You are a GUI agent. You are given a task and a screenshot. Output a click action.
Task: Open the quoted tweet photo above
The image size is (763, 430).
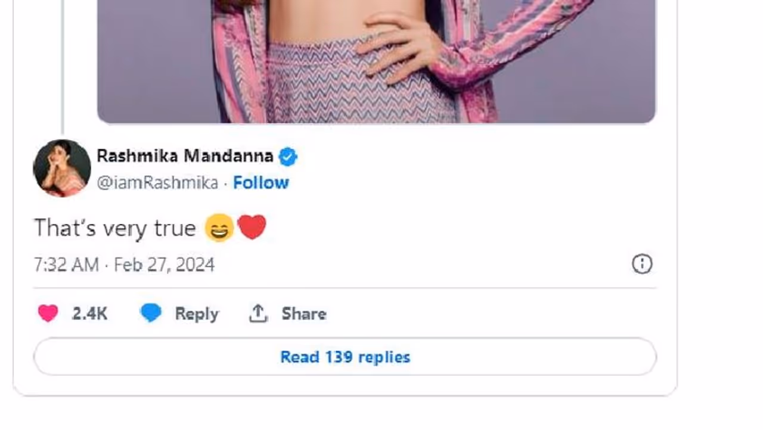tap(376, 60)
